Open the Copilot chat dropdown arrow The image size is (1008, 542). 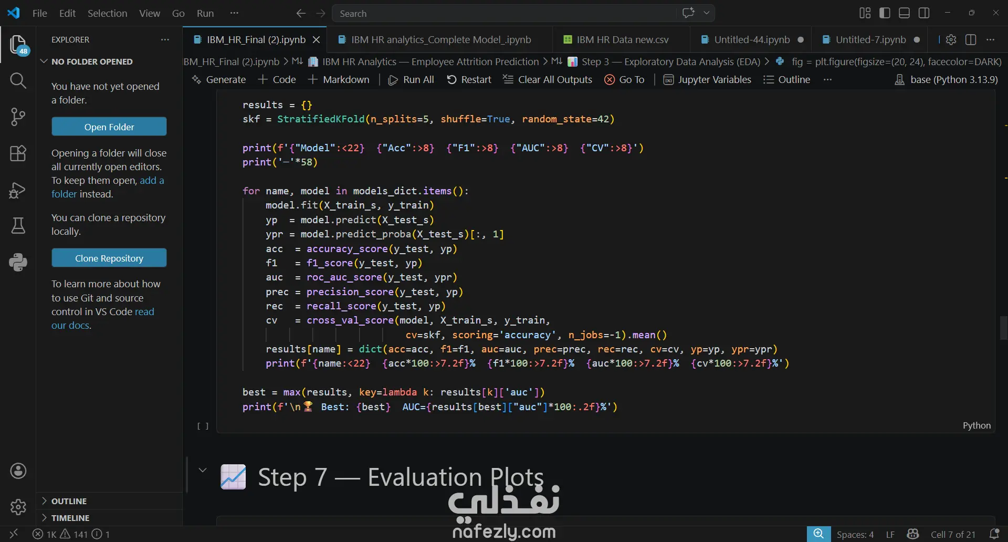tap(707, 13)
